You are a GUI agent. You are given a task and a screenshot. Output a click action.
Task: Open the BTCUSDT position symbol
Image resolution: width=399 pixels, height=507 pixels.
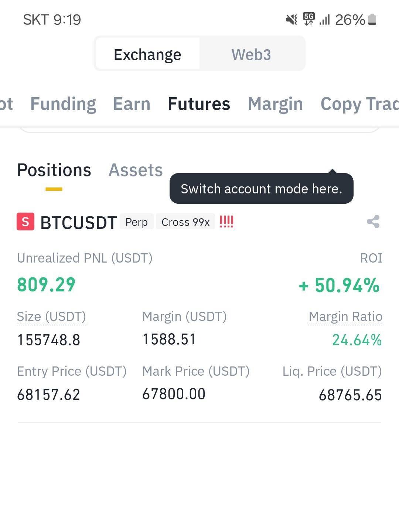[x=78, y=223]
